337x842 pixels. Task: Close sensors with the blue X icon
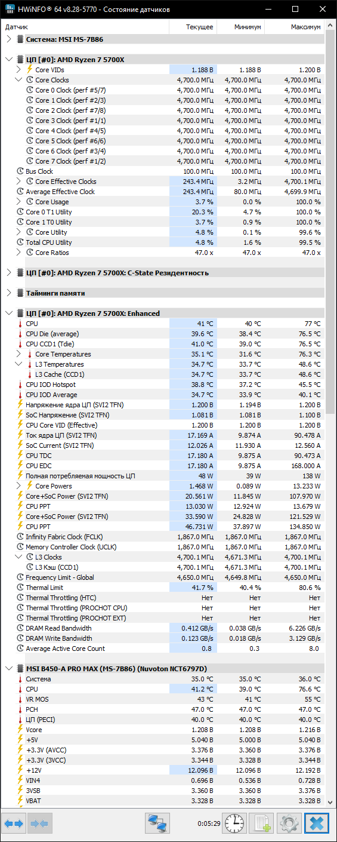pos(317,823)
